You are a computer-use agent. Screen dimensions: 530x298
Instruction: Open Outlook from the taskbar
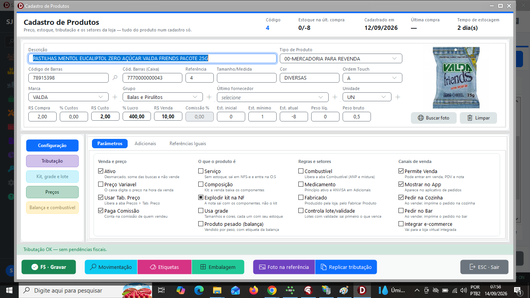[235, 290]
